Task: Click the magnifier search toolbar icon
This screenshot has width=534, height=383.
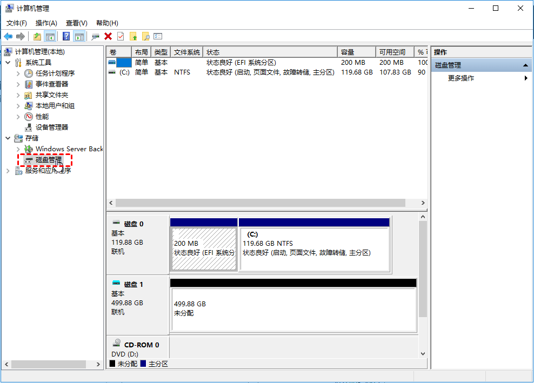Action: click(145, 36)
